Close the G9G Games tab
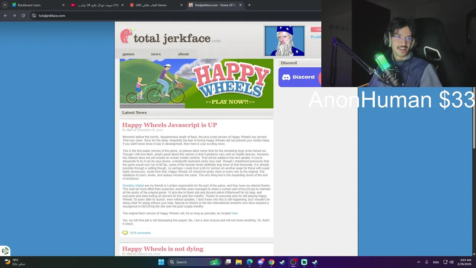The width and height of the screenshot is (476, 268). click(x=181, y=5)
